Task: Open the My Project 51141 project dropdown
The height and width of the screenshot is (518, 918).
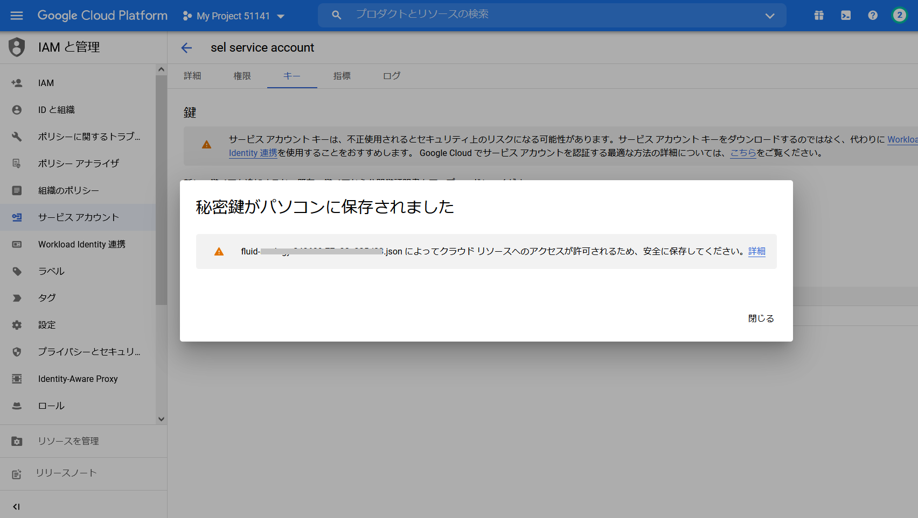Action: pyautogui.click(x=234, y=16)
